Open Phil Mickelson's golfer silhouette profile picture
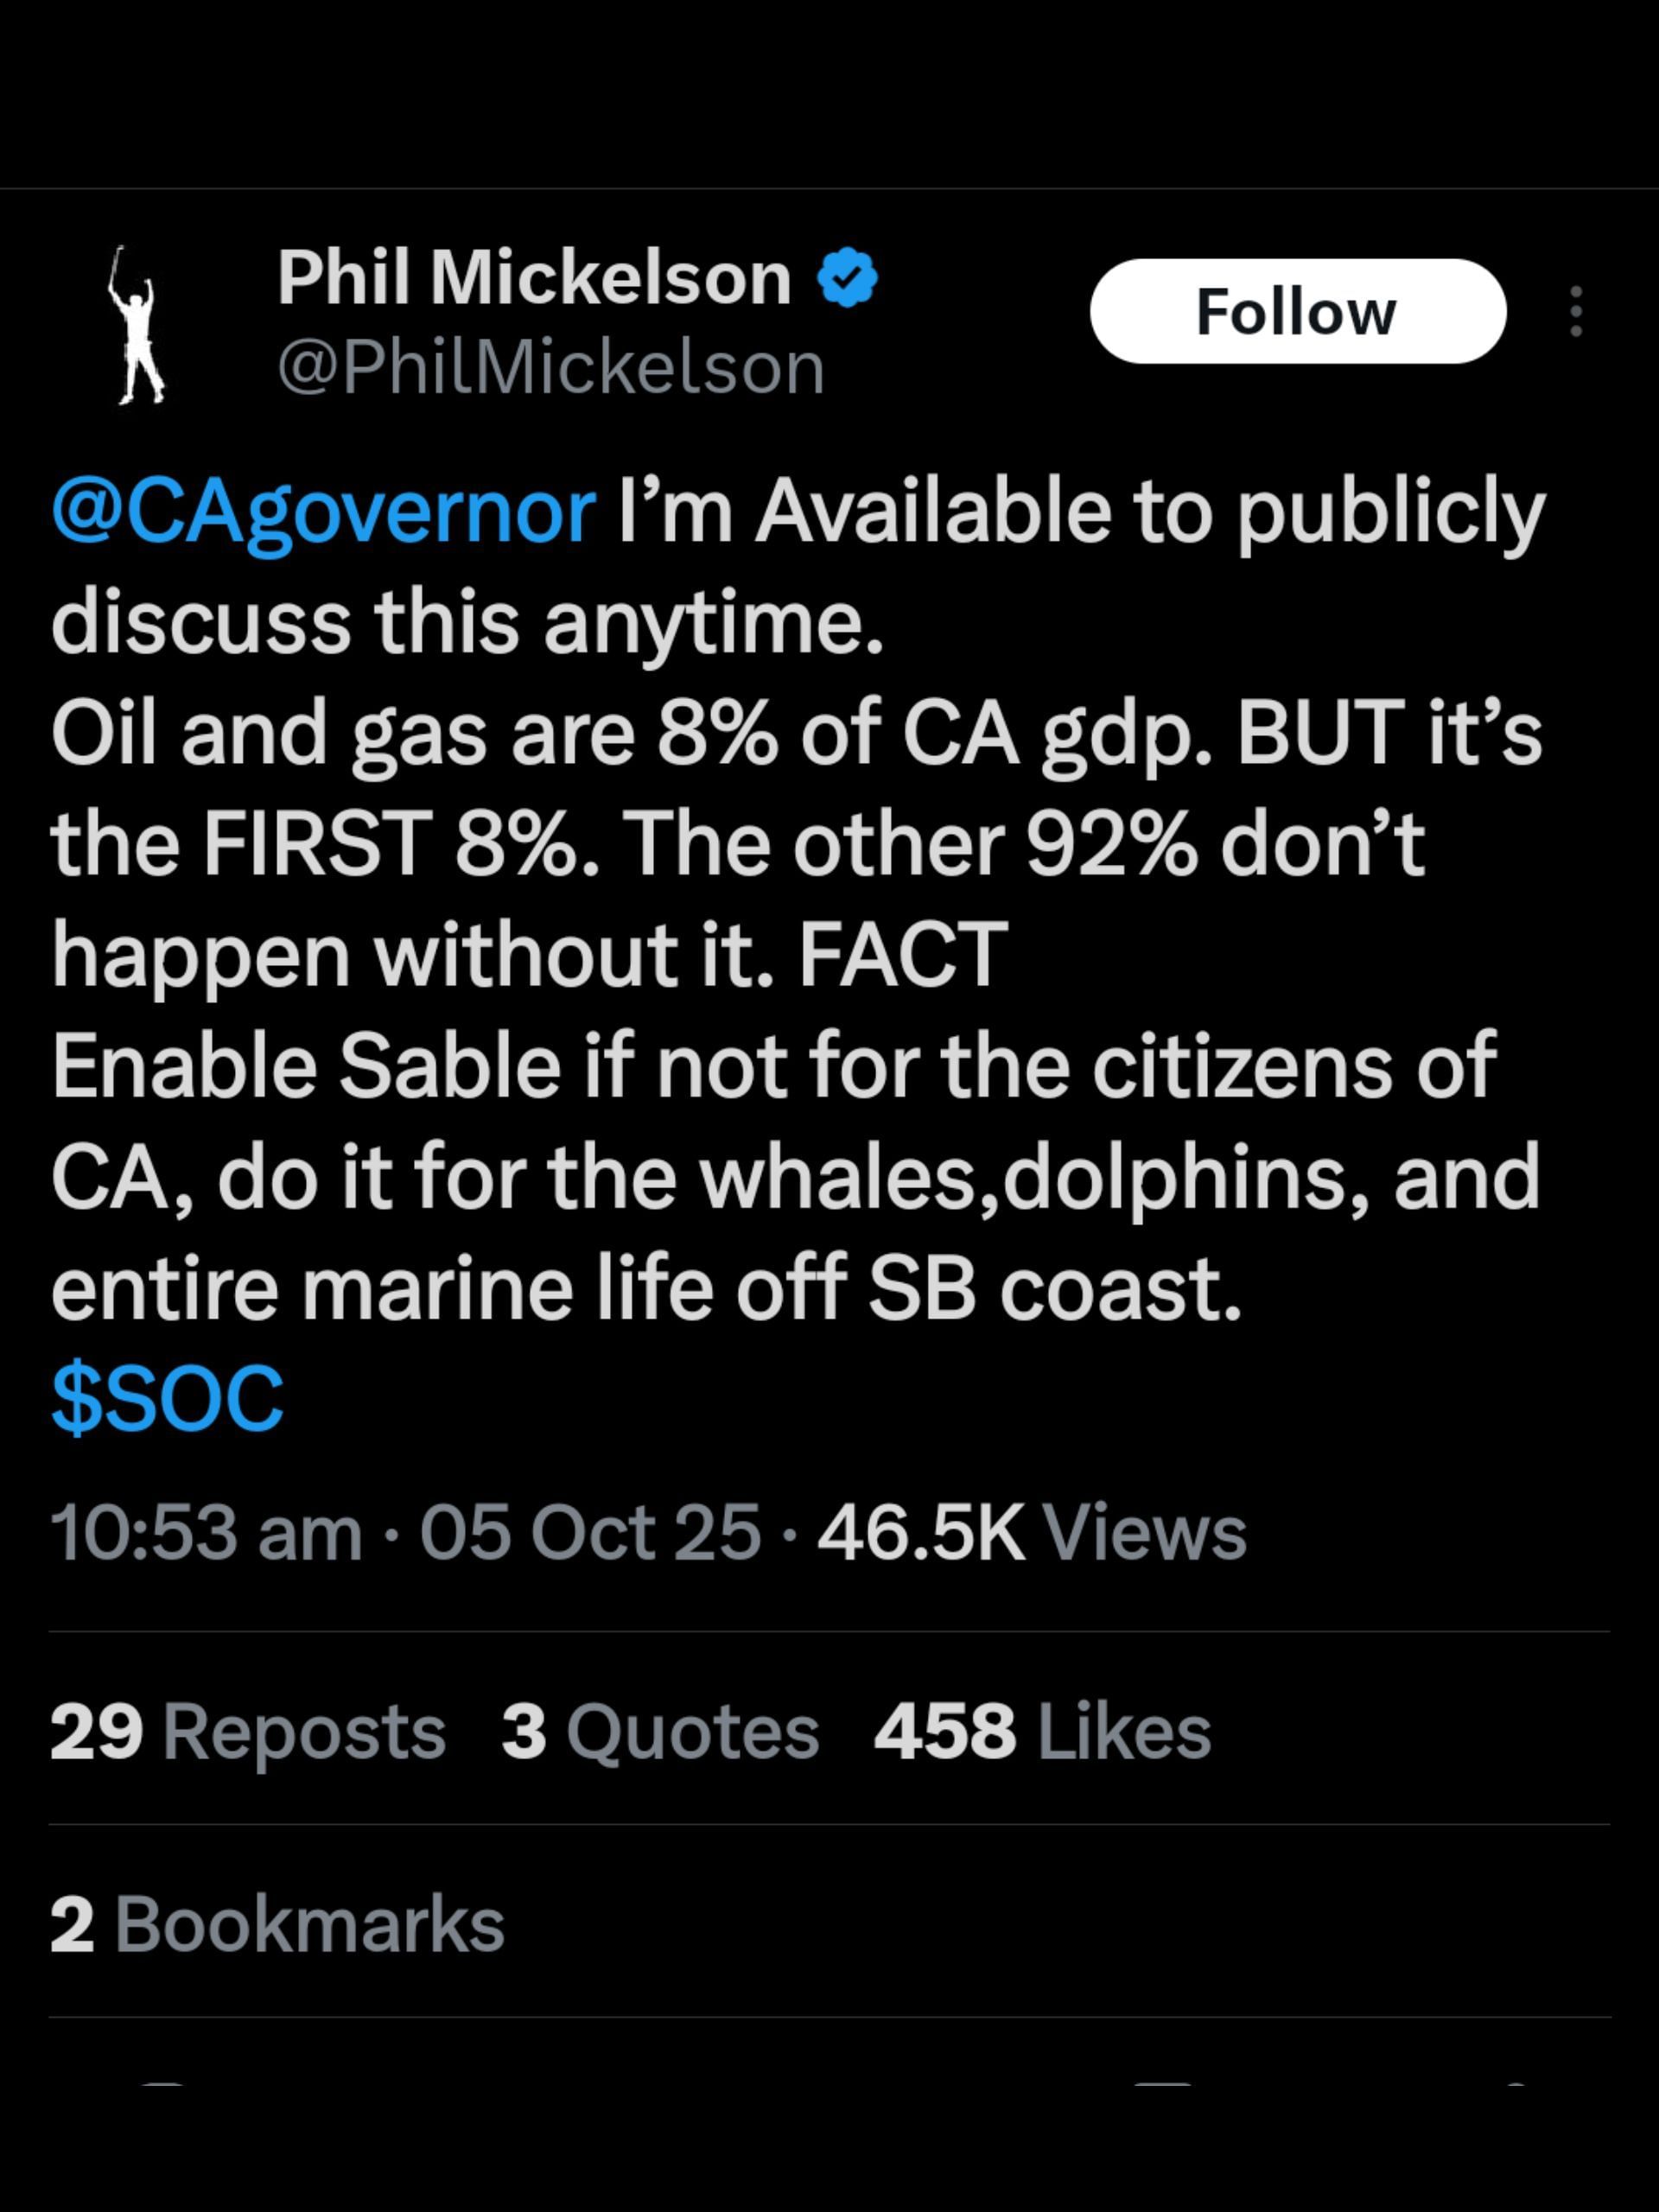This screenshot has height=2212, width=1659. pyautogui.click(x=136, y=326)
